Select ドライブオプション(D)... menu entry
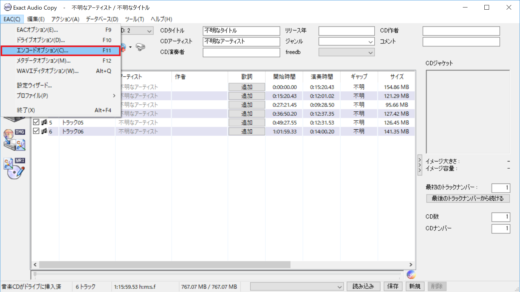The height and width of the screenshot is (292, 520). coord(61,40)
